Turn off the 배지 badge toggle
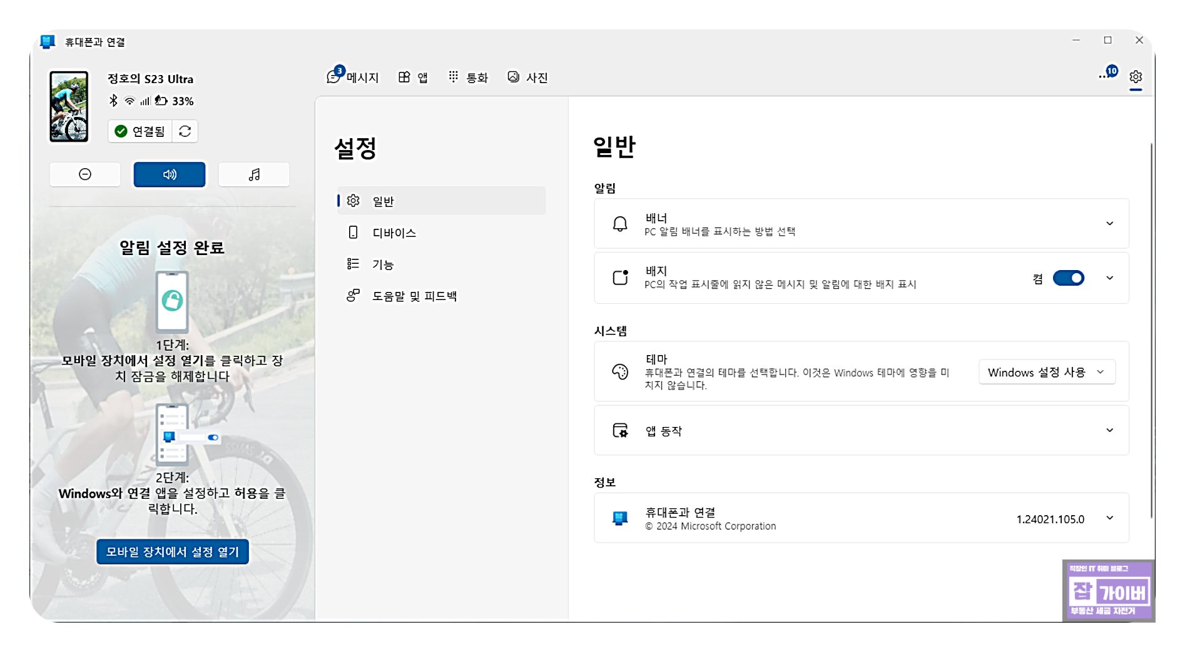This screenshot has height=652, width=1185. click(1069, 278)
